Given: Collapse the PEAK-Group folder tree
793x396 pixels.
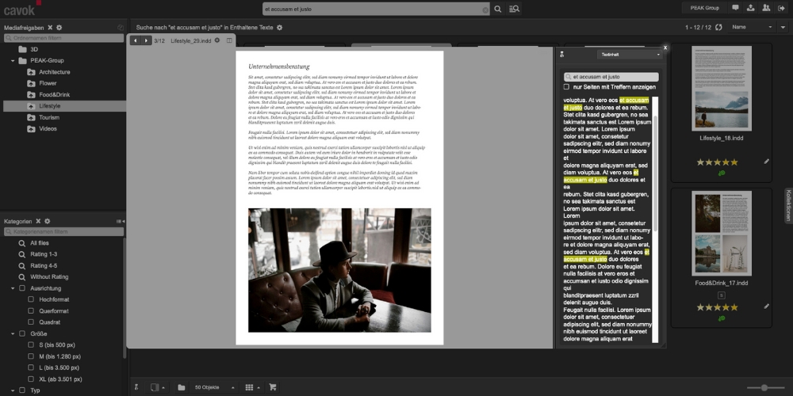Looking at the screenshot, I should click(x=13, y=61).
